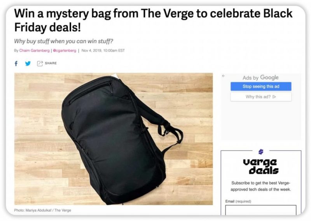Share article via Facebook icon
311x221 pixels.
[x=16, y=64]
